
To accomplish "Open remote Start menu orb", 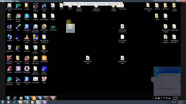I will pyautogui.click(x=8, y=98).
